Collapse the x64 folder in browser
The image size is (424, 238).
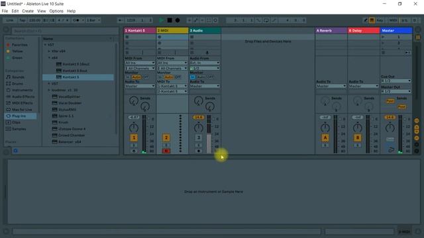coord(49,58)
